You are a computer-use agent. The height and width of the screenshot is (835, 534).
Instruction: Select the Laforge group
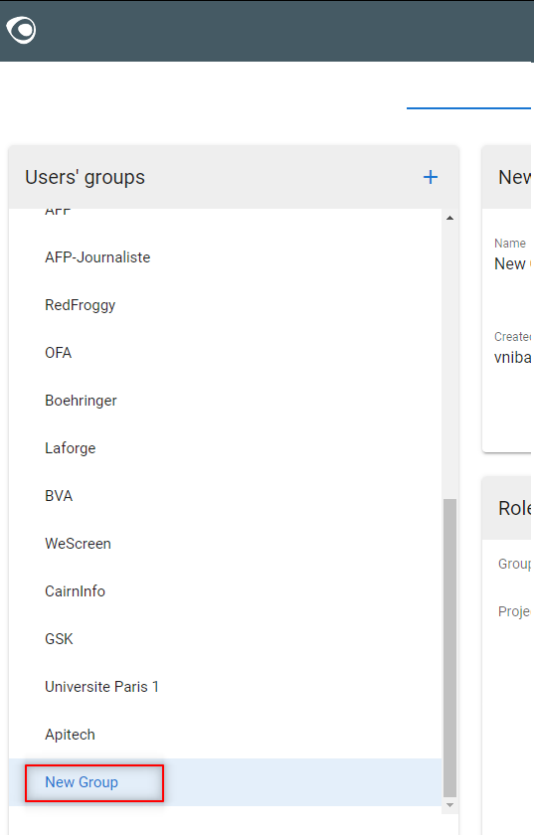[225, 448]
